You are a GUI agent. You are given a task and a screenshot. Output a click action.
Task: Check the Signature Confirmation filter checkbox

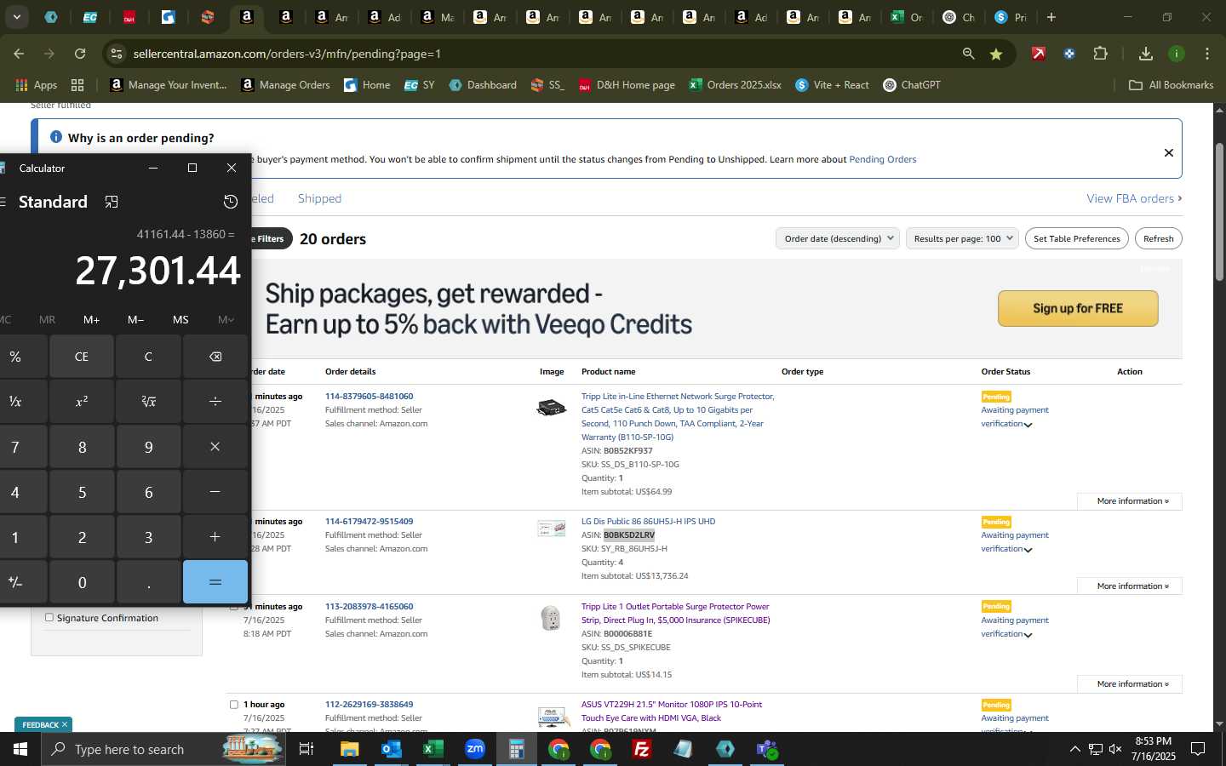coord(49,618)
